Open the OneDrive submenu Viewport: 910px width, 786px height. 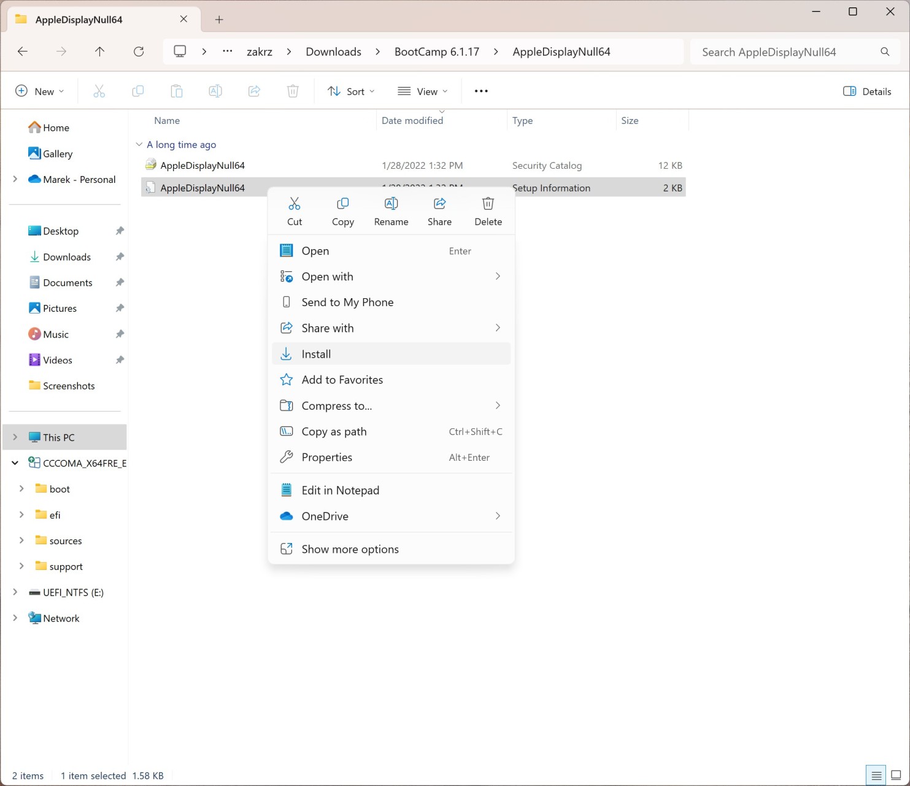391,516
